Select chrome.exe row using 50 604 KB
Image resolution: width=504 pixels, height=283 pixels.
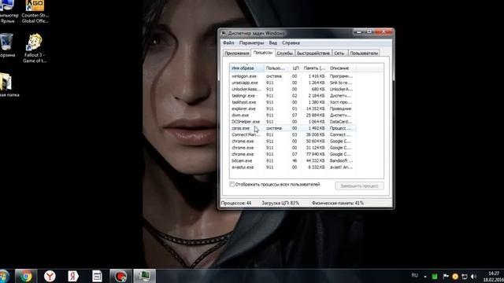click(x=292, y=141)
